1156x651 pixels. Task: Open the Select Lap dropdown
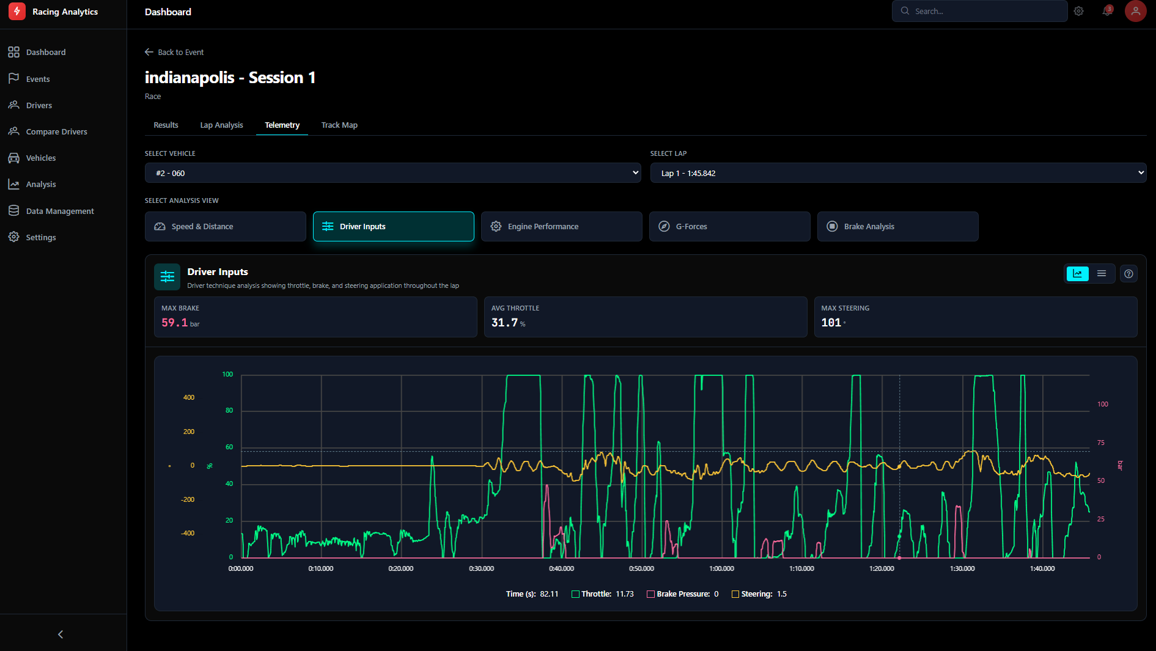coord(898,173)
